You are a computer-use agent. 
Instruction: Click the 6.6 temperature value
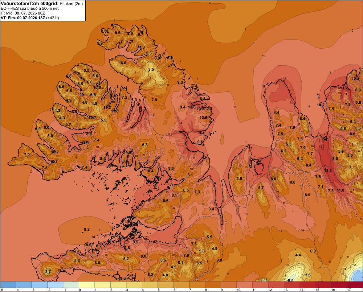(x=166, y=201)
